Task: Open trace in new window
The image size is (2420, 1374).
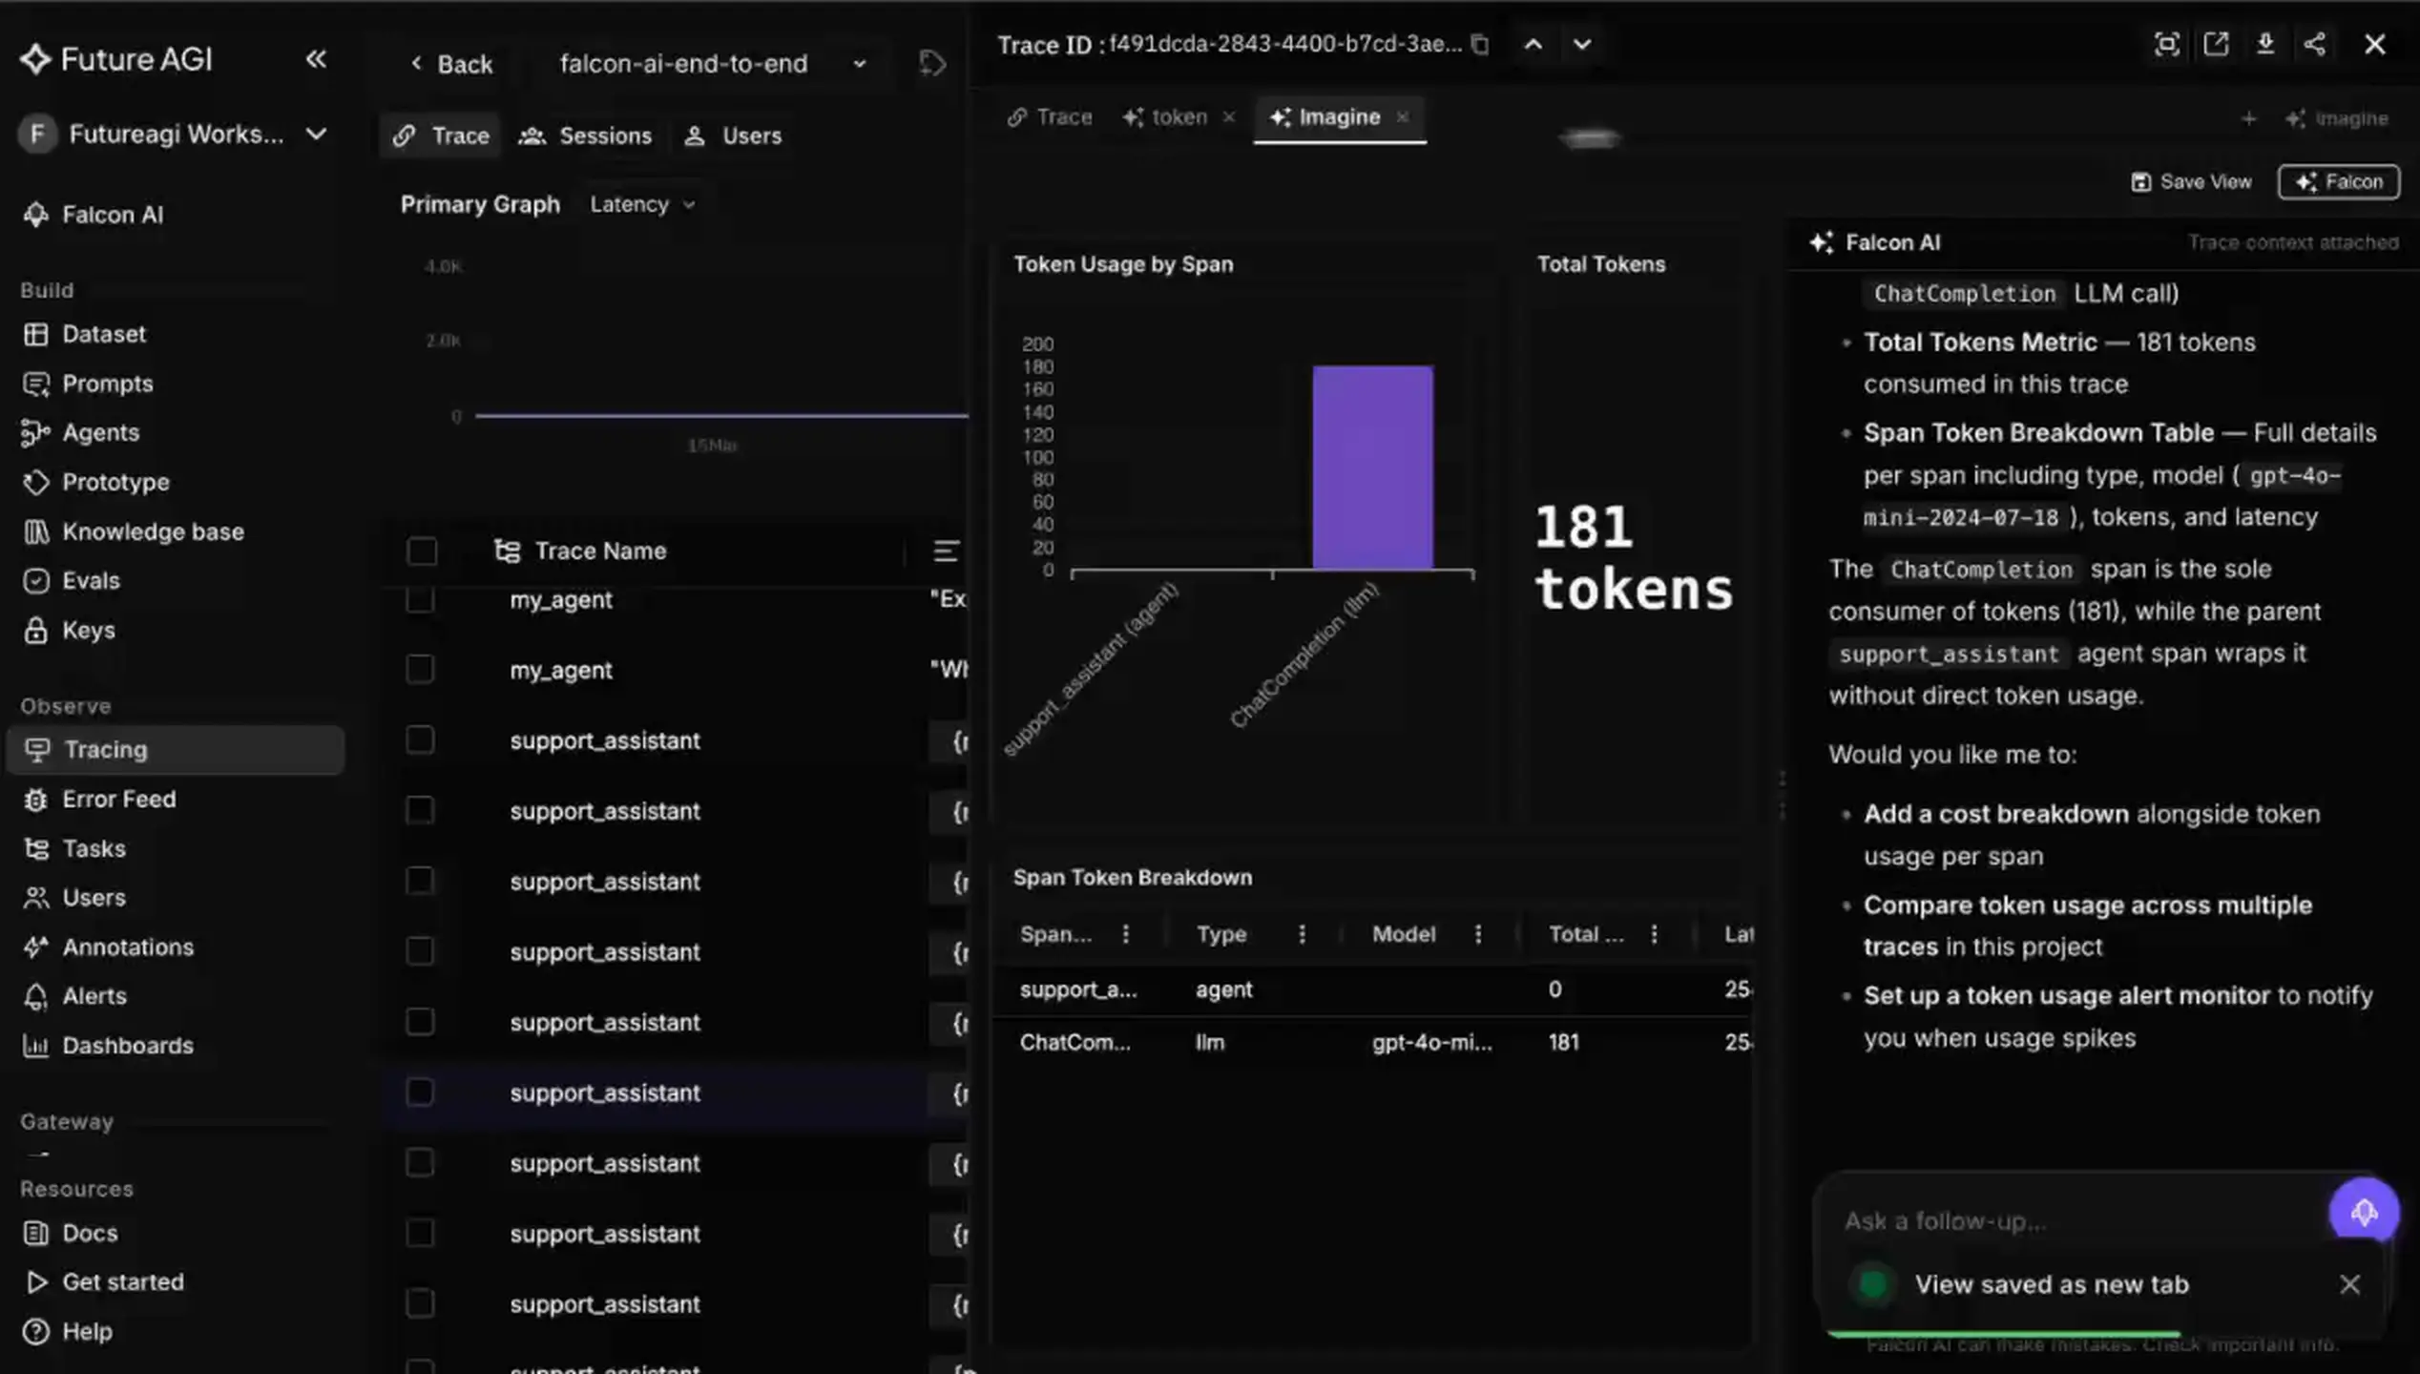Action: pyautogui.click(x=2216, y=44)
